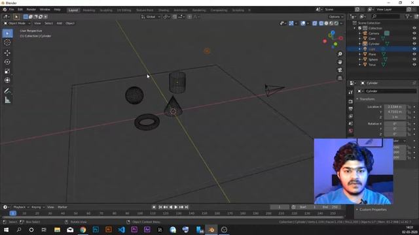The image size is (419, 235).
Task: Collapse the Collection tree in outliner
Action: coord(355,28)
